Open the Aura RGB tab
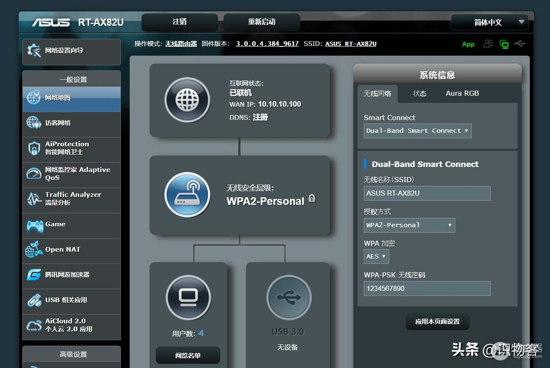Viewport: 550px width, 368px height. pyautogui.click(x=462, y=93)
